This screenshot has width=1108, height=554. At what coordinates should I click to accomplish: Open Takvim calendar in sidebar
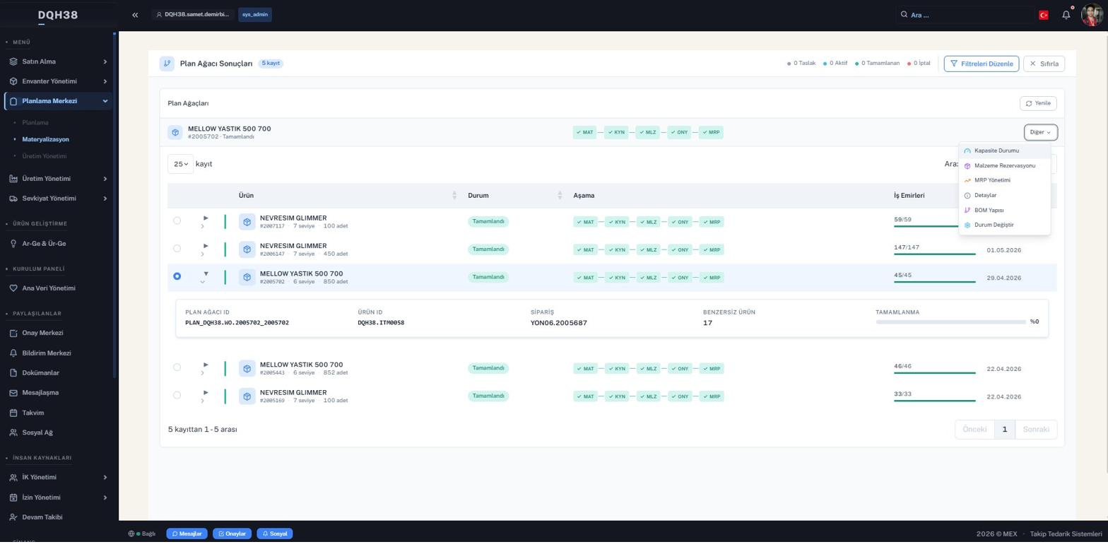coord(33,413)
